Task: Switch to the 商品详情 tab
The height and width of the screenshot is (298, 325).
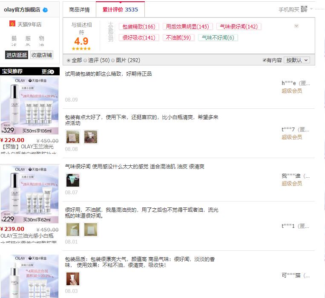Action: click(79, 9)
